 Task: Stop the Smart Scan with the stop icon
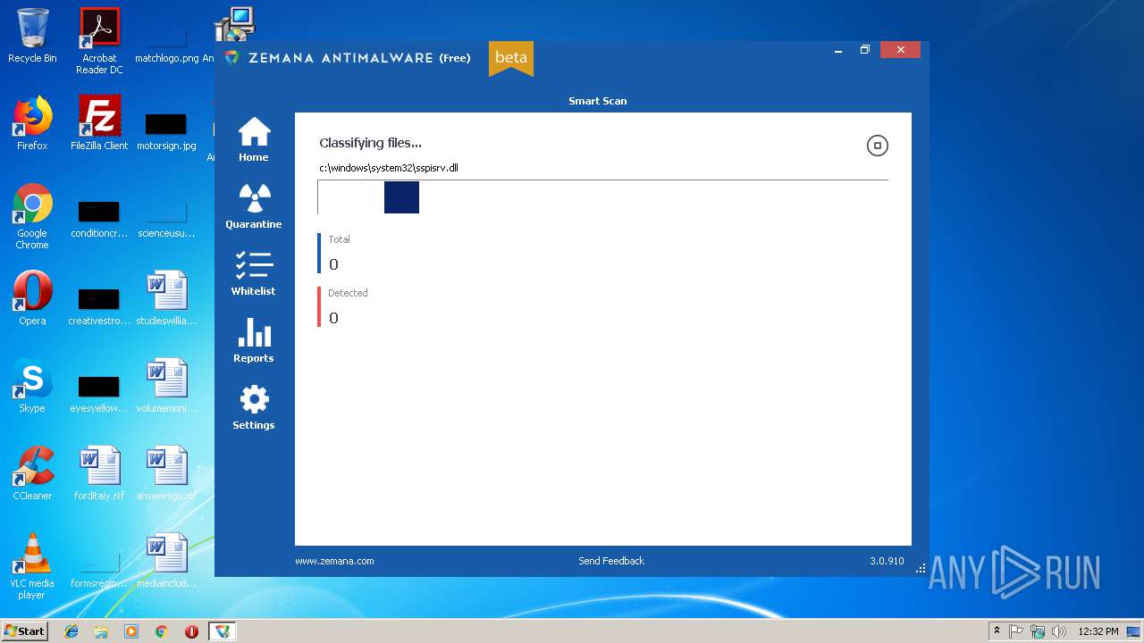pos(878,146)
